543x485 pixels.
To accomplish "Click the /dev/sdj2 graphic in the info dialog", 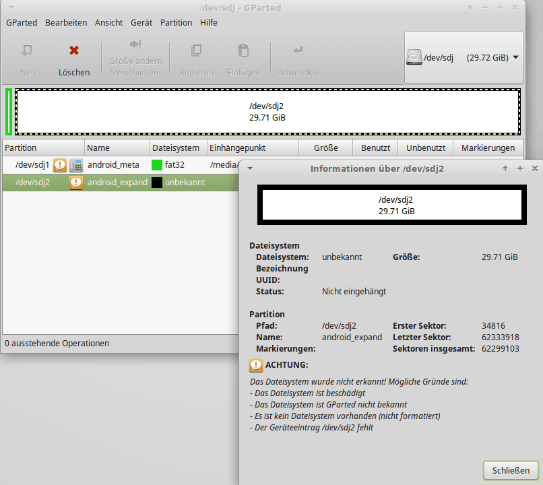I will (x=392, y=205).
